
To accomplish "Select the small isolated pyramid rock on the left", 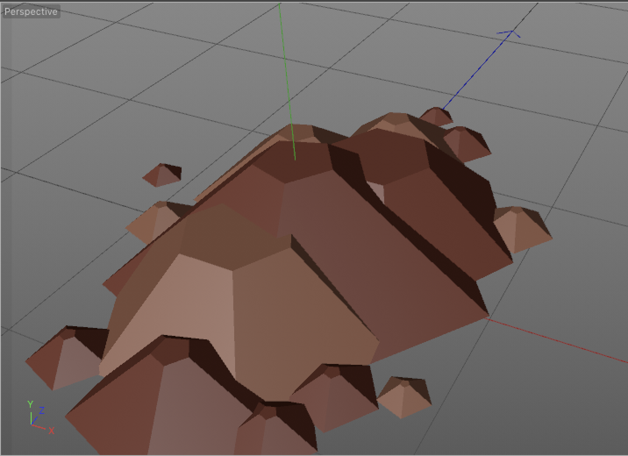I will pos(162,175).
